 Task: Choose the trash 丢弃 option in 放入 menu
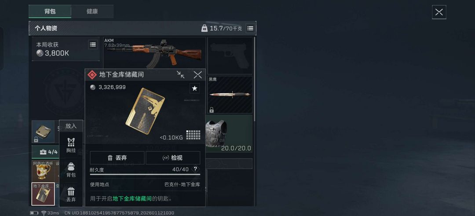[71, 195]
